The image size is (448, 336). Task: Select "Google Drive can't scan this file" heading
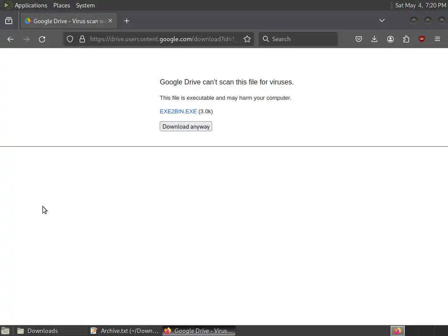click(x=227, y=82)
